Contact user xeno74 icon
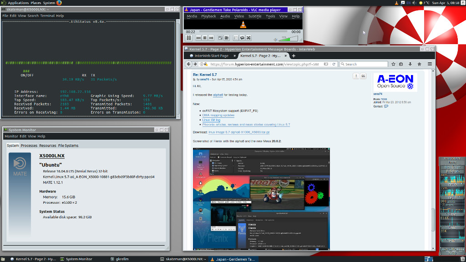This screenshot has height=262, width=466. (386, 106)
